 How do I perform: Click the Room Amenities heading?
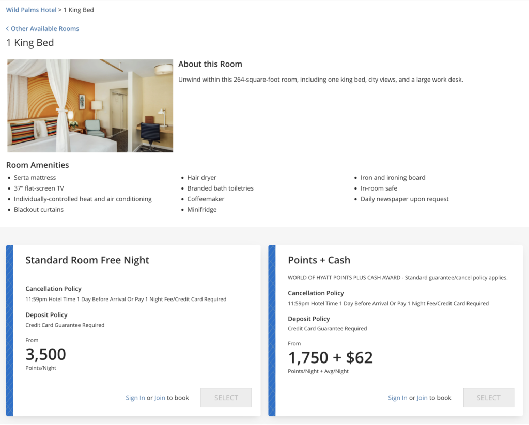37,164
